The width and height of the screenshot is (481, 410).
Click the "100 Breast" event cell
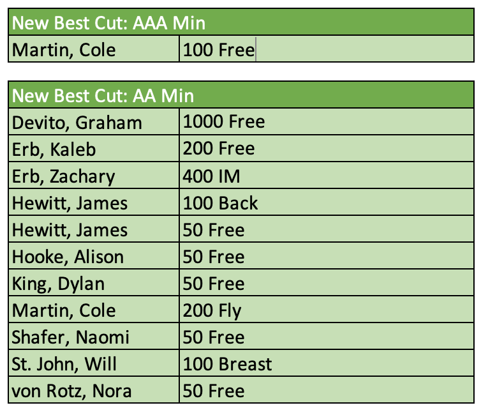pyautogui.click(x=227, y=365)
